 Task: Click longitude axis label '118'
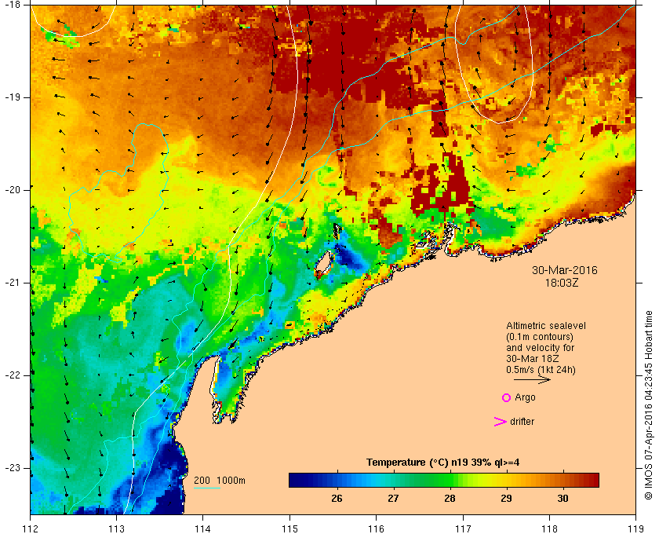click(x=549, y=529)
